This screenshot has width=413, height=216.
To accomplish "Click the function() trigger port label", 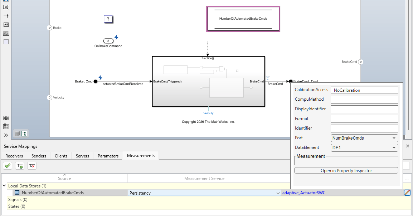I will pyautogui.click(x=208, y=58).
